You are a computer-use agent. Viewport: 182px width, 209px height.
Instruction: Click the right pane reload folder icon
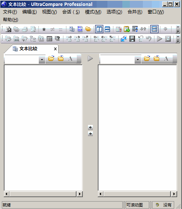tap(157, 58)
